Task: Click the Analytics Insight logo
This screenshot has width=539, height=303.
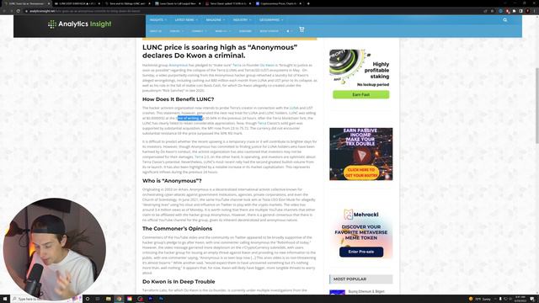Action: click(x=80, y=24)
